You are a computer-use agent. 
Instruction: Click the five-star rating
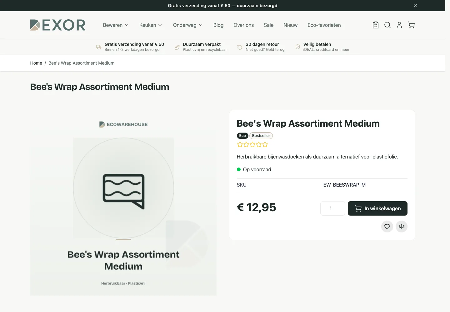pyautogui.click(x=252, y=144)
